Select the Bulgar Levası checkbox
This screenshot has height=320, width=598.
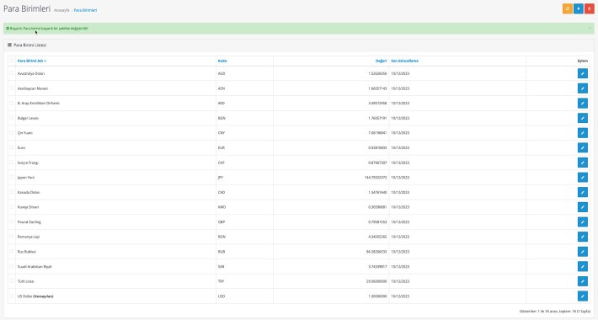point(12,117)
